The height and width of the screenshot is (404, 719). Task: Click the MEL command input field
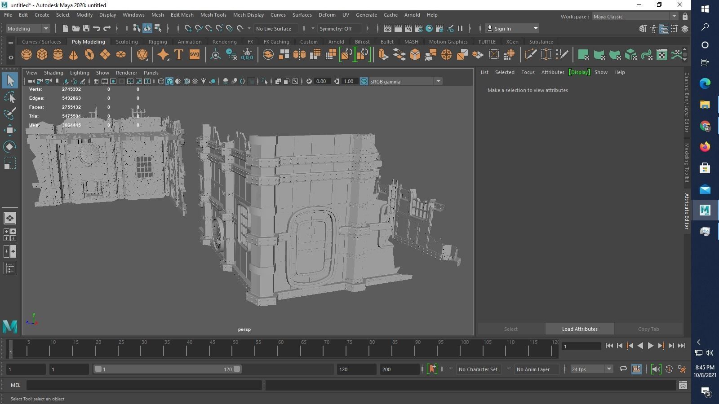pyautogui.click(x=144, y=385)
